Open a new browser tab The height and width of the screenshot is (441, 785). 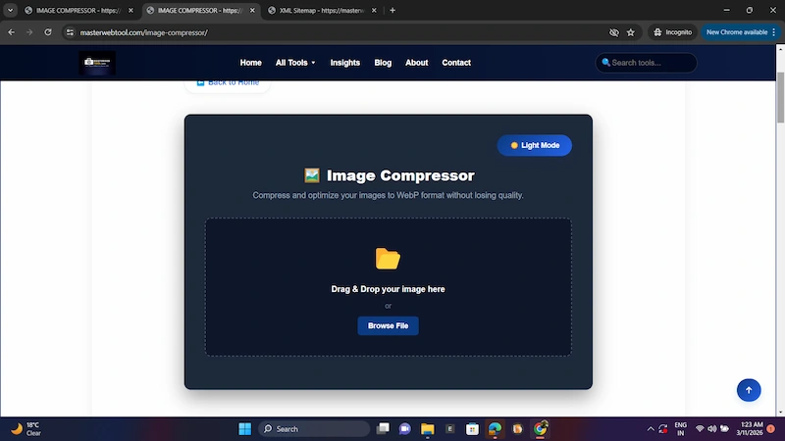(392, 10)
